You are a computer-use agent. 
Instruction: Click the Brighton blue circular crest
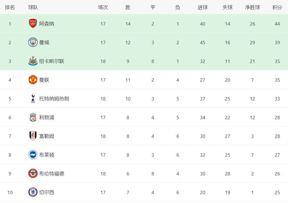[x=33, y=154]
